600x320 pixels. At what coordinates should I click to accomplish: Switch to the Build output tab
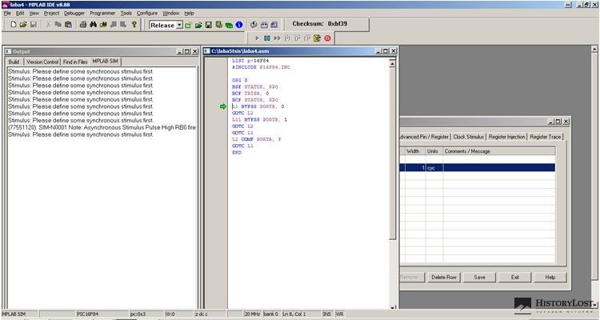[x=14, y=62]
